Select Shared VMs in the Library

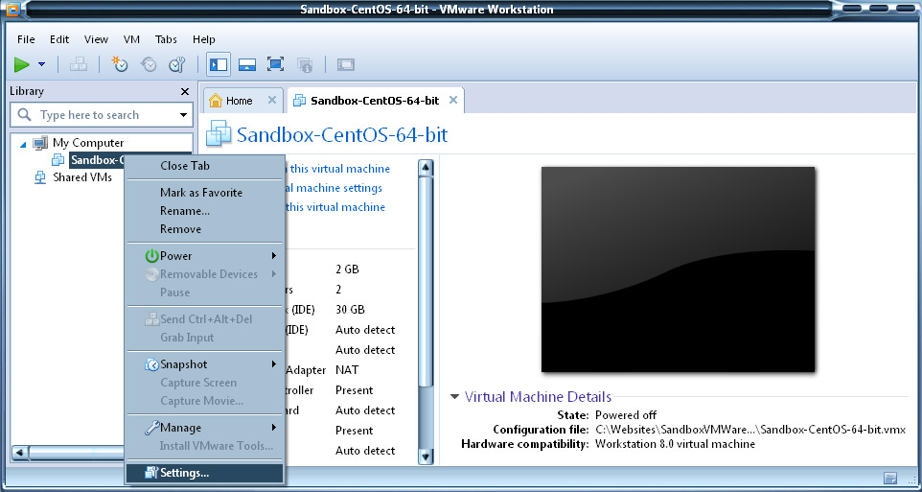point(82,177)
